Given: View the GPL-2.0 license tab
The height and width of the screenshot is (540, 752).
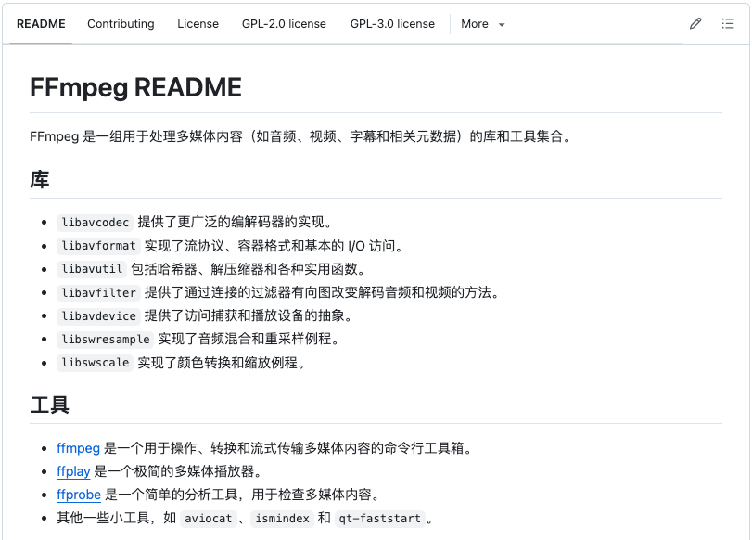Looking at the screenshot, I should [284, 23].
